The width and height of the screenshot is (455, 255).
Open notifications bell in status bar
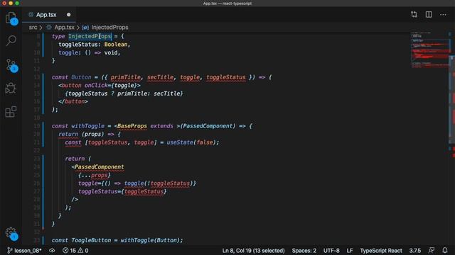click(x=445, y=250)
